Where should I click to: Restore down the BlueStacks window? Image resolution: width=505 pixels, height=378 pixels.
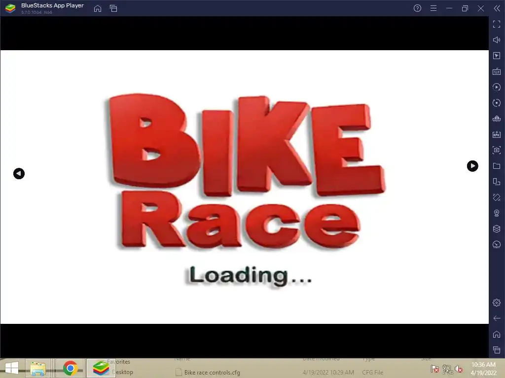coord(465,8)
